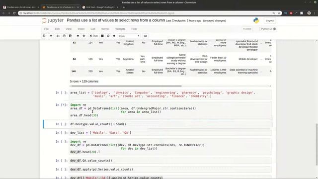Viewport: 318px width, 179px height.
Task: Click 'Data scientist or machine learning specialist' cell
Action: click(x=243, y=71)
